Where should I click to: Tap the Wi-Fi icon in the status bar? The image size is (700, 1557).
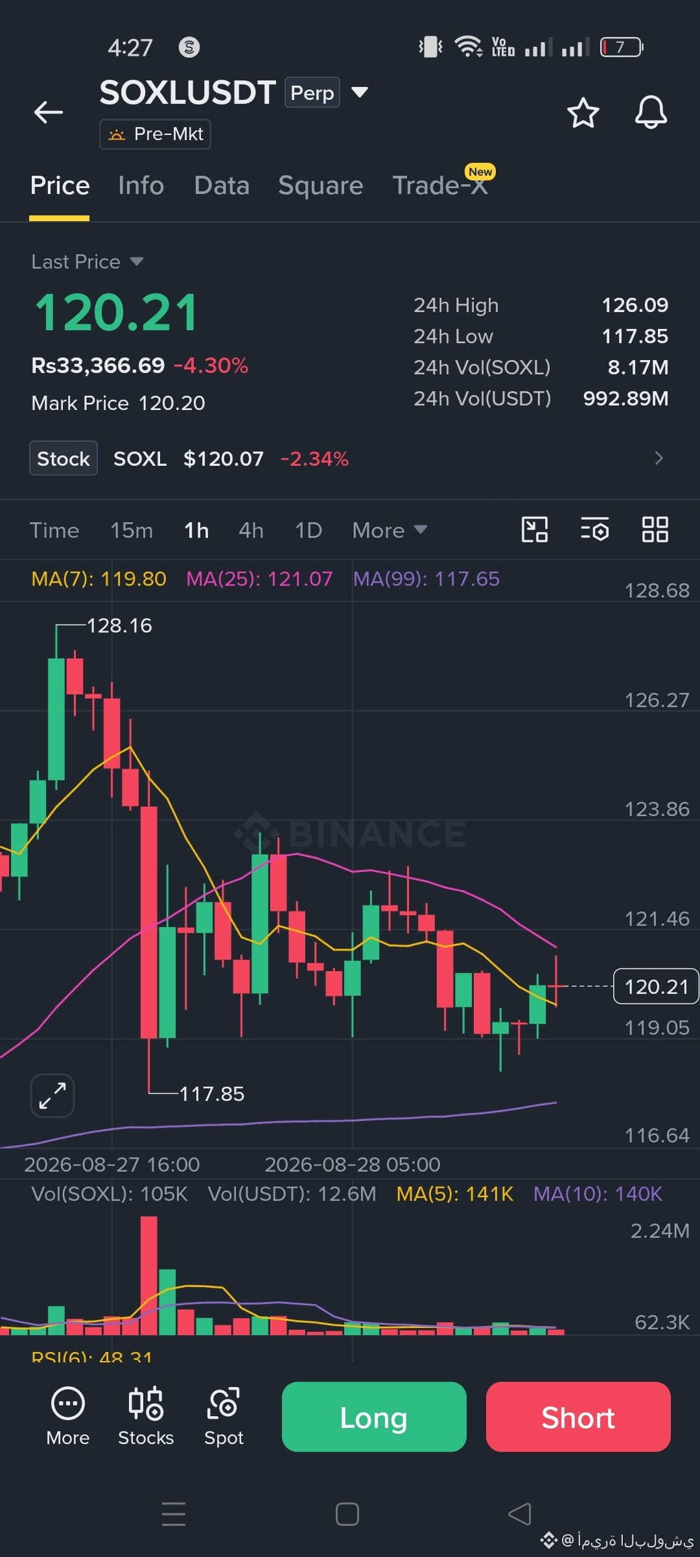467,47
